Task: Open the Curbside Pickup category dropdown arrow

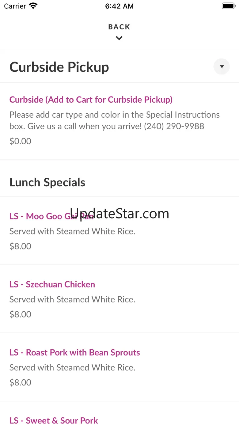Action: pos(222,67)
